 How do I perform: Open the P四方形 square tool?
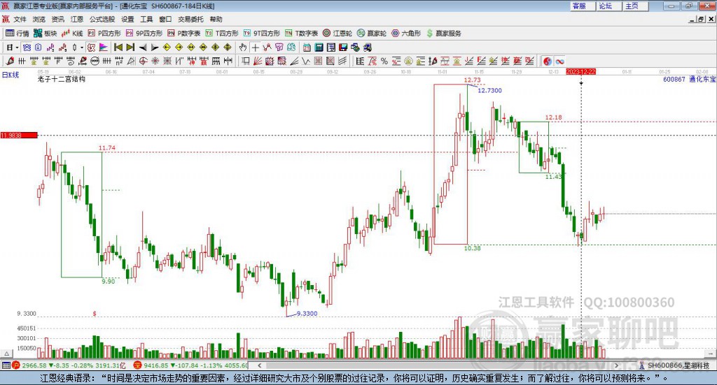click(104, 34)
